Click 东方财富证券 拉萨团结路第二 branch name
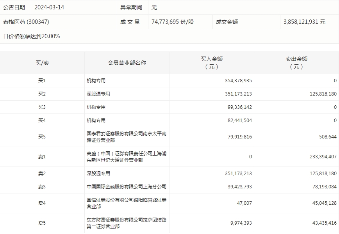 click(x=127, y=223)
